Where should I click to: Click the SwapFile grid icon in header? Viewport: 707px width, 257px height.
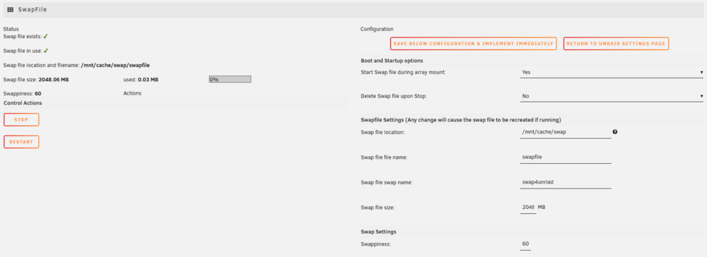pyautogui.click(x=11, y=9)
